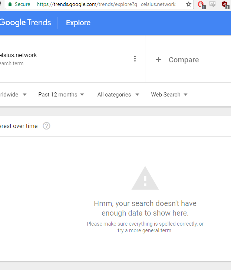Click the Compare button text
This screenshot has width=231, height=272.
tap(184, 60)
